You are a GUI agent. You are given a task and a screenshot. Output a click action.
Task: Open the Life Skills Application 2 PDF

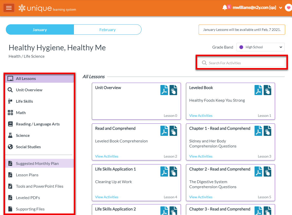click(x=164, y=211)
